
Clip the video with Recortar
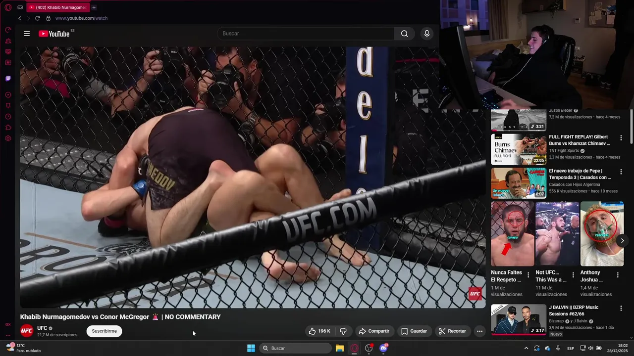(x=452, y=331)
